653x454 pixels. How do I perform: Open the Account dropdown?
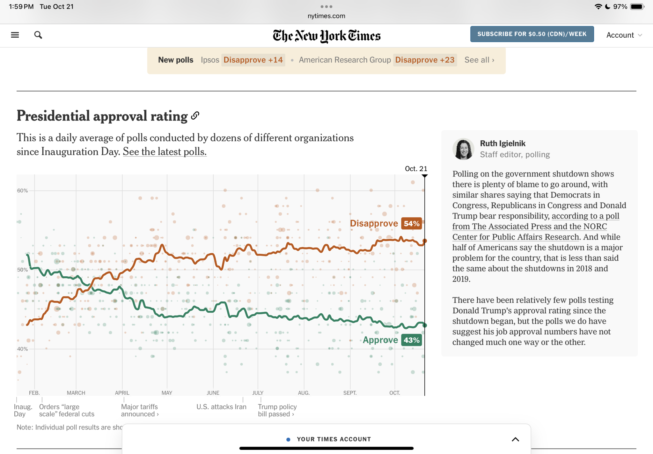click(624, 35)
